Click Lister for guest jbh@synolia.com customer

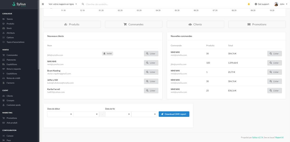coord(151,54)
